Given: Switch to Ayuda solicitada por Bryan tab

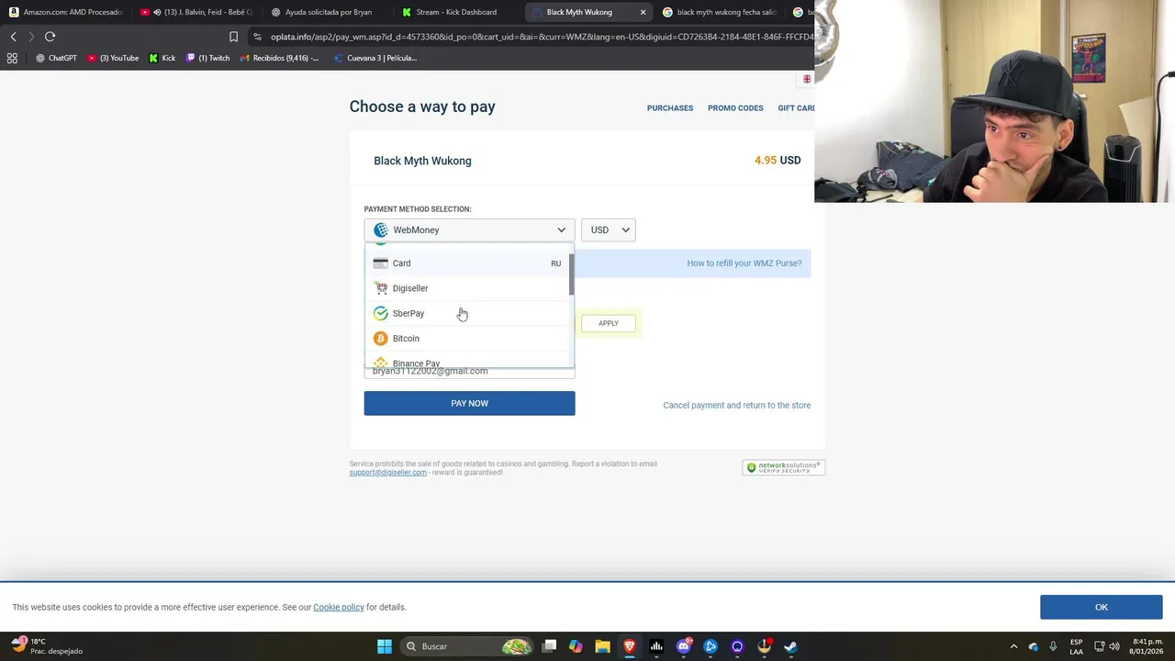Looking at the screenshot, I should pos(326,12).
